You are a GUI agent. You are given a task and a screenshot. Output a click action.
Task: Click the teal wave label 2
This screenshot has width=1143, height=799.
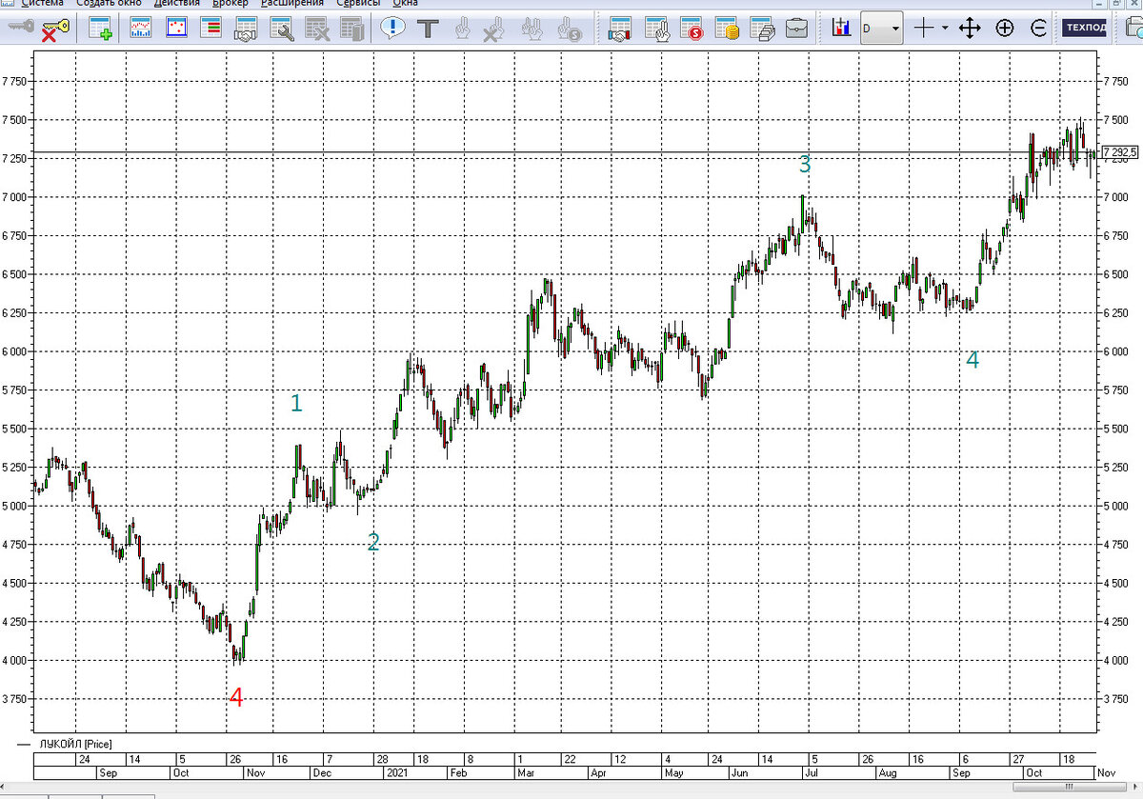[x=373, y=543]
